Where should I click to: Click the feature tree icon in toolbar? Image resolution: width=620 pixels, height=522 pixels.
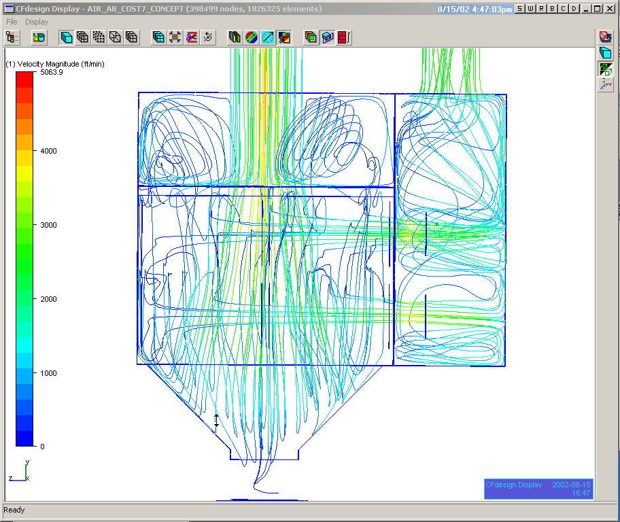pyautogui.click(x=12, y=37)
